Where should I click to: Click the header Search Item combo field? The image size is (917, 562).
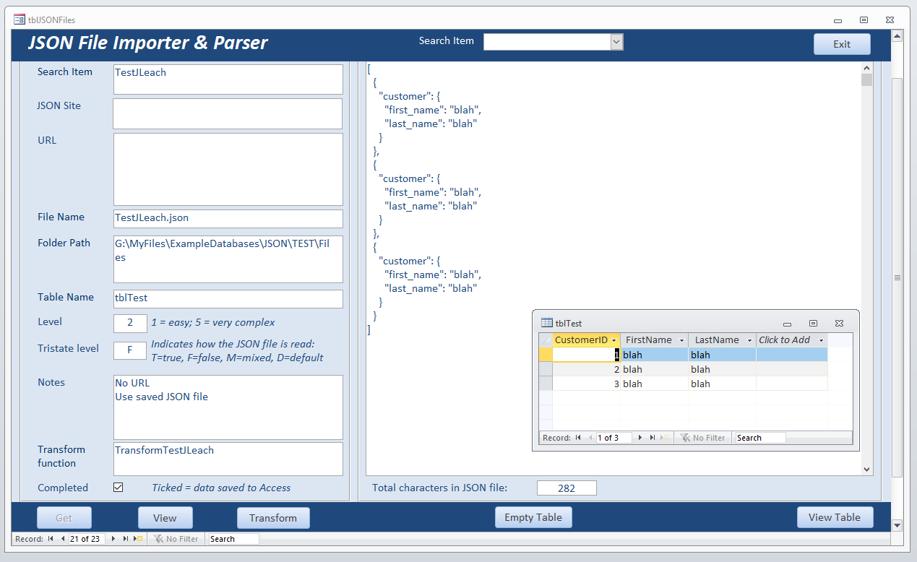(x=547, y=42)
